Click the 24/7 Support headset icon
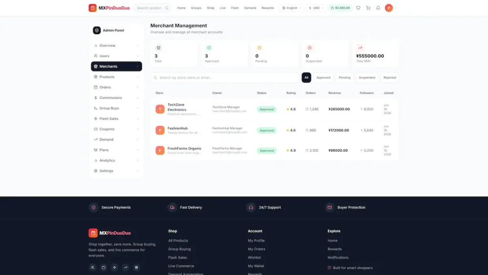 point(251,207)
